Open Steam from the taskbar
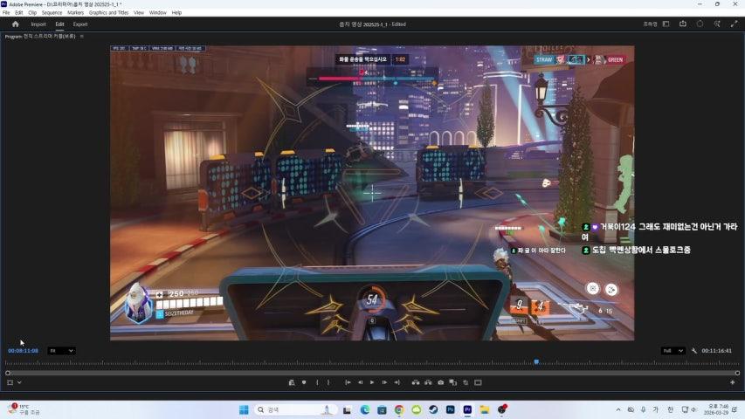The width and height of the screenshot is (745, 419). [433, 409]
